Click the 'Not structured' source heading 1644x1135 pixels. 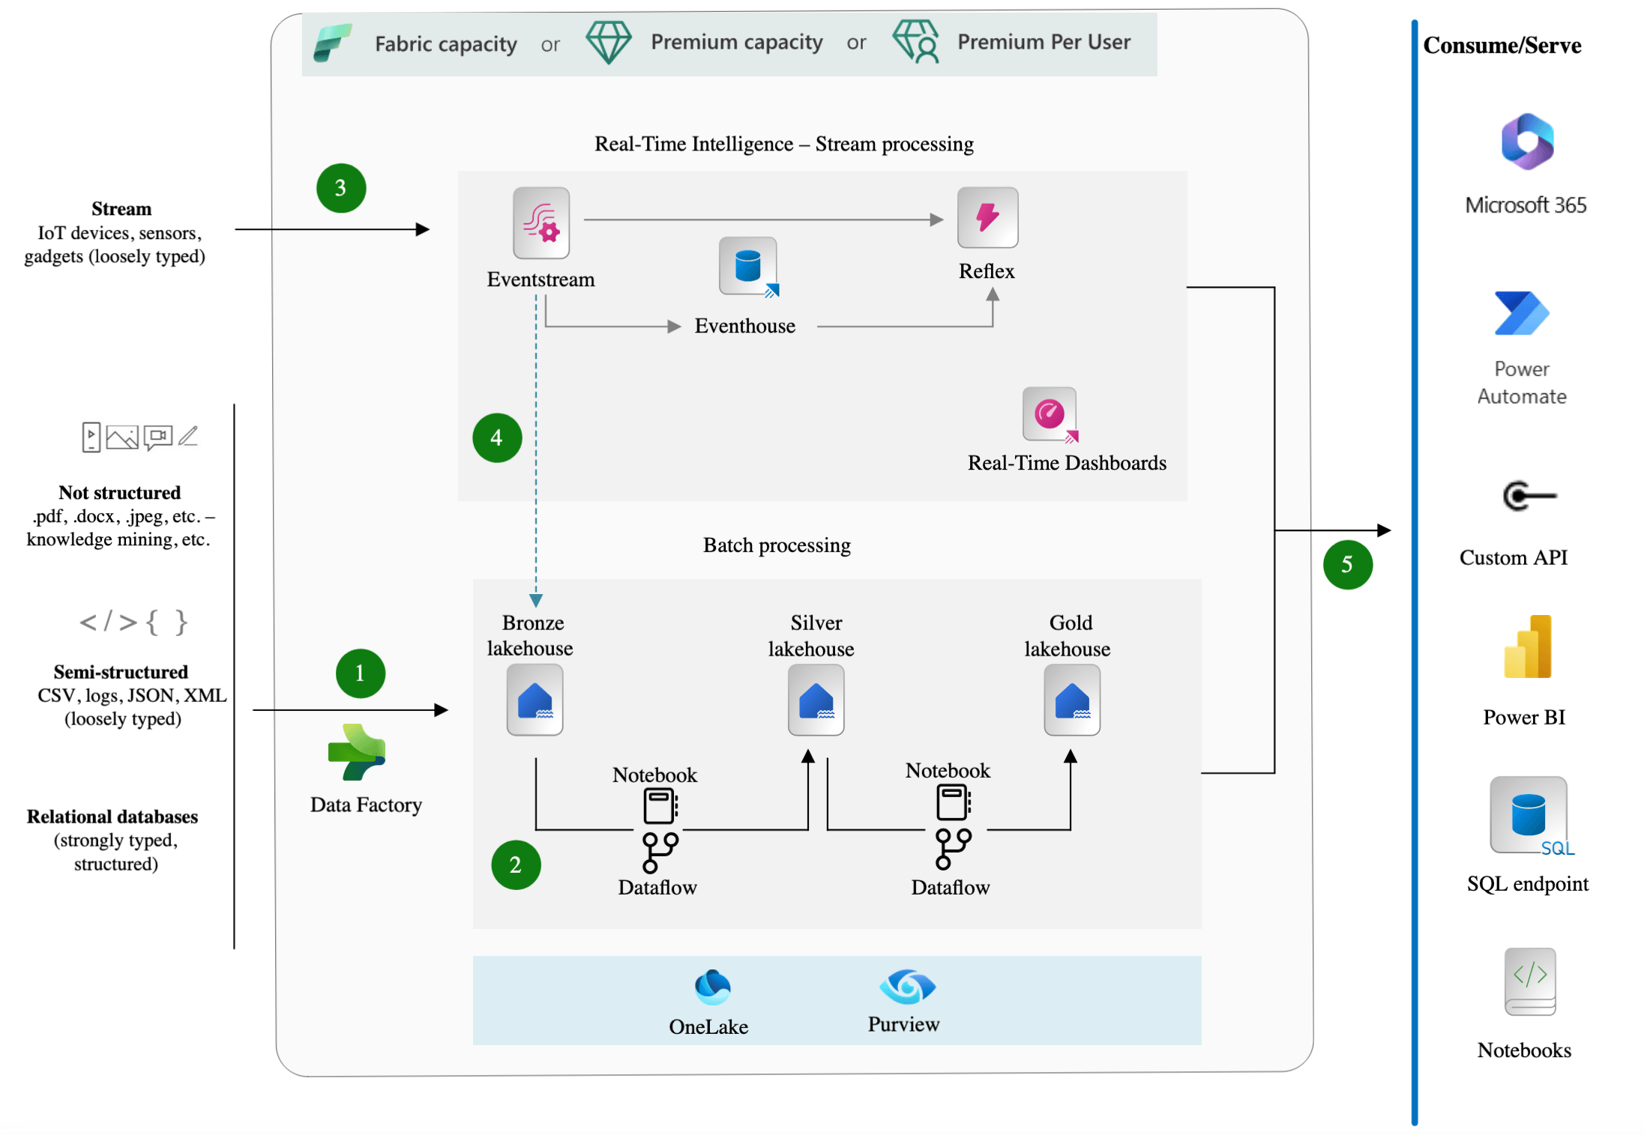pyautogui.click(x=120, y=493)
